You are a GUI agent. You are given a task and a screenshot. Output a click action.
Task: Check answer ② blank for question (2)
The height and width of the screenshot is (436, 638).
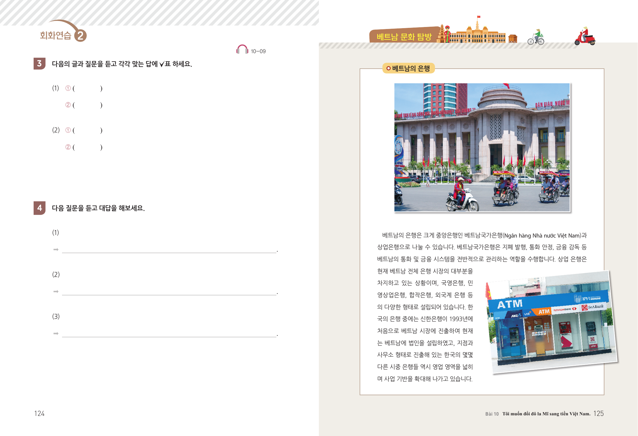(87, 147)
